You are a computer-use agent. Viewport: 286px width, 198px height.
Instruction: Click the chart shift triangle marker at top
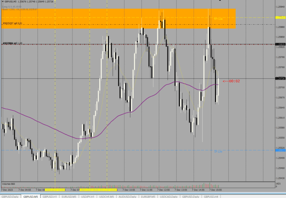point(220,0)
